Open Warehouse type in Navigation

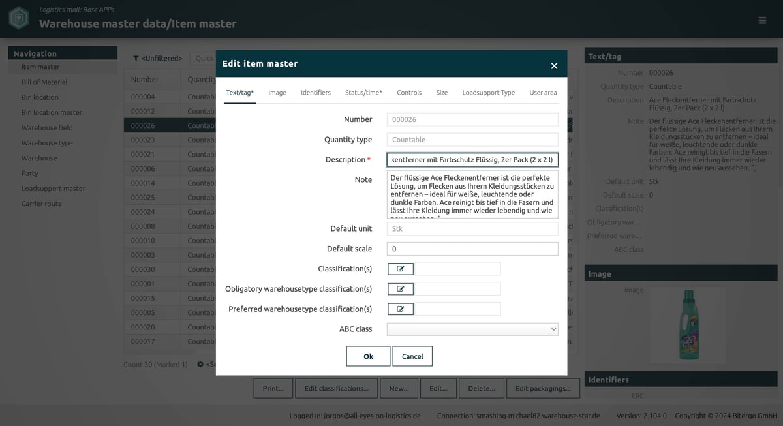click(47, 143)
